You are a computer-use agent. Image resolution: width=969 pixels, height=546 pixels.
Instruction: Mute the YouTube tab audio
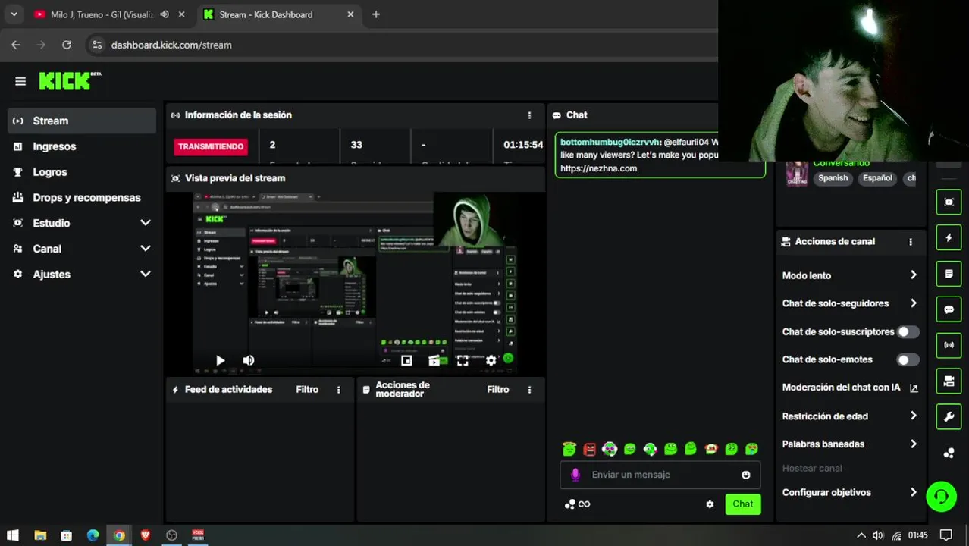tap(165, 14)
